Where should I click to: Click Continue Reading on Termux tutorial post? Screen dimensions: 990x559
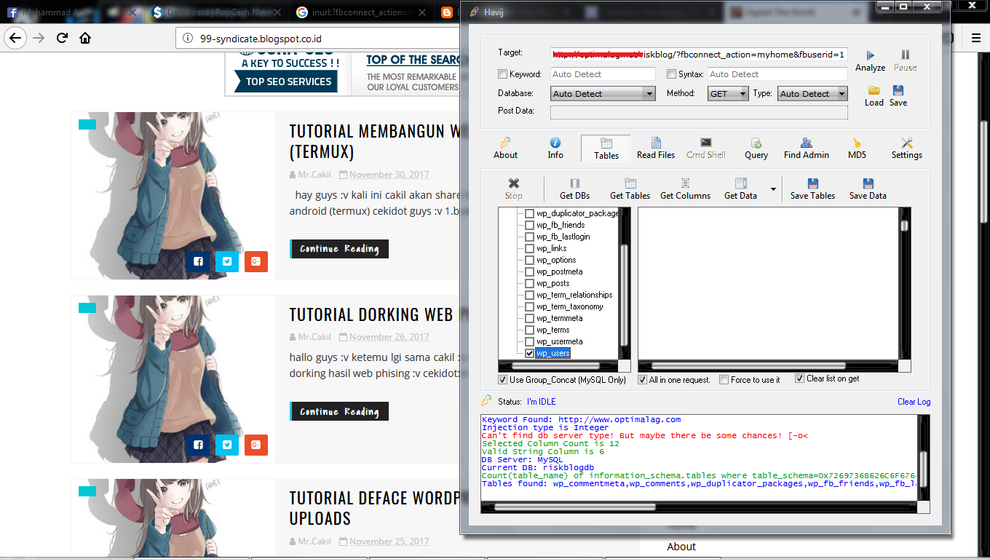click(339, 249)
